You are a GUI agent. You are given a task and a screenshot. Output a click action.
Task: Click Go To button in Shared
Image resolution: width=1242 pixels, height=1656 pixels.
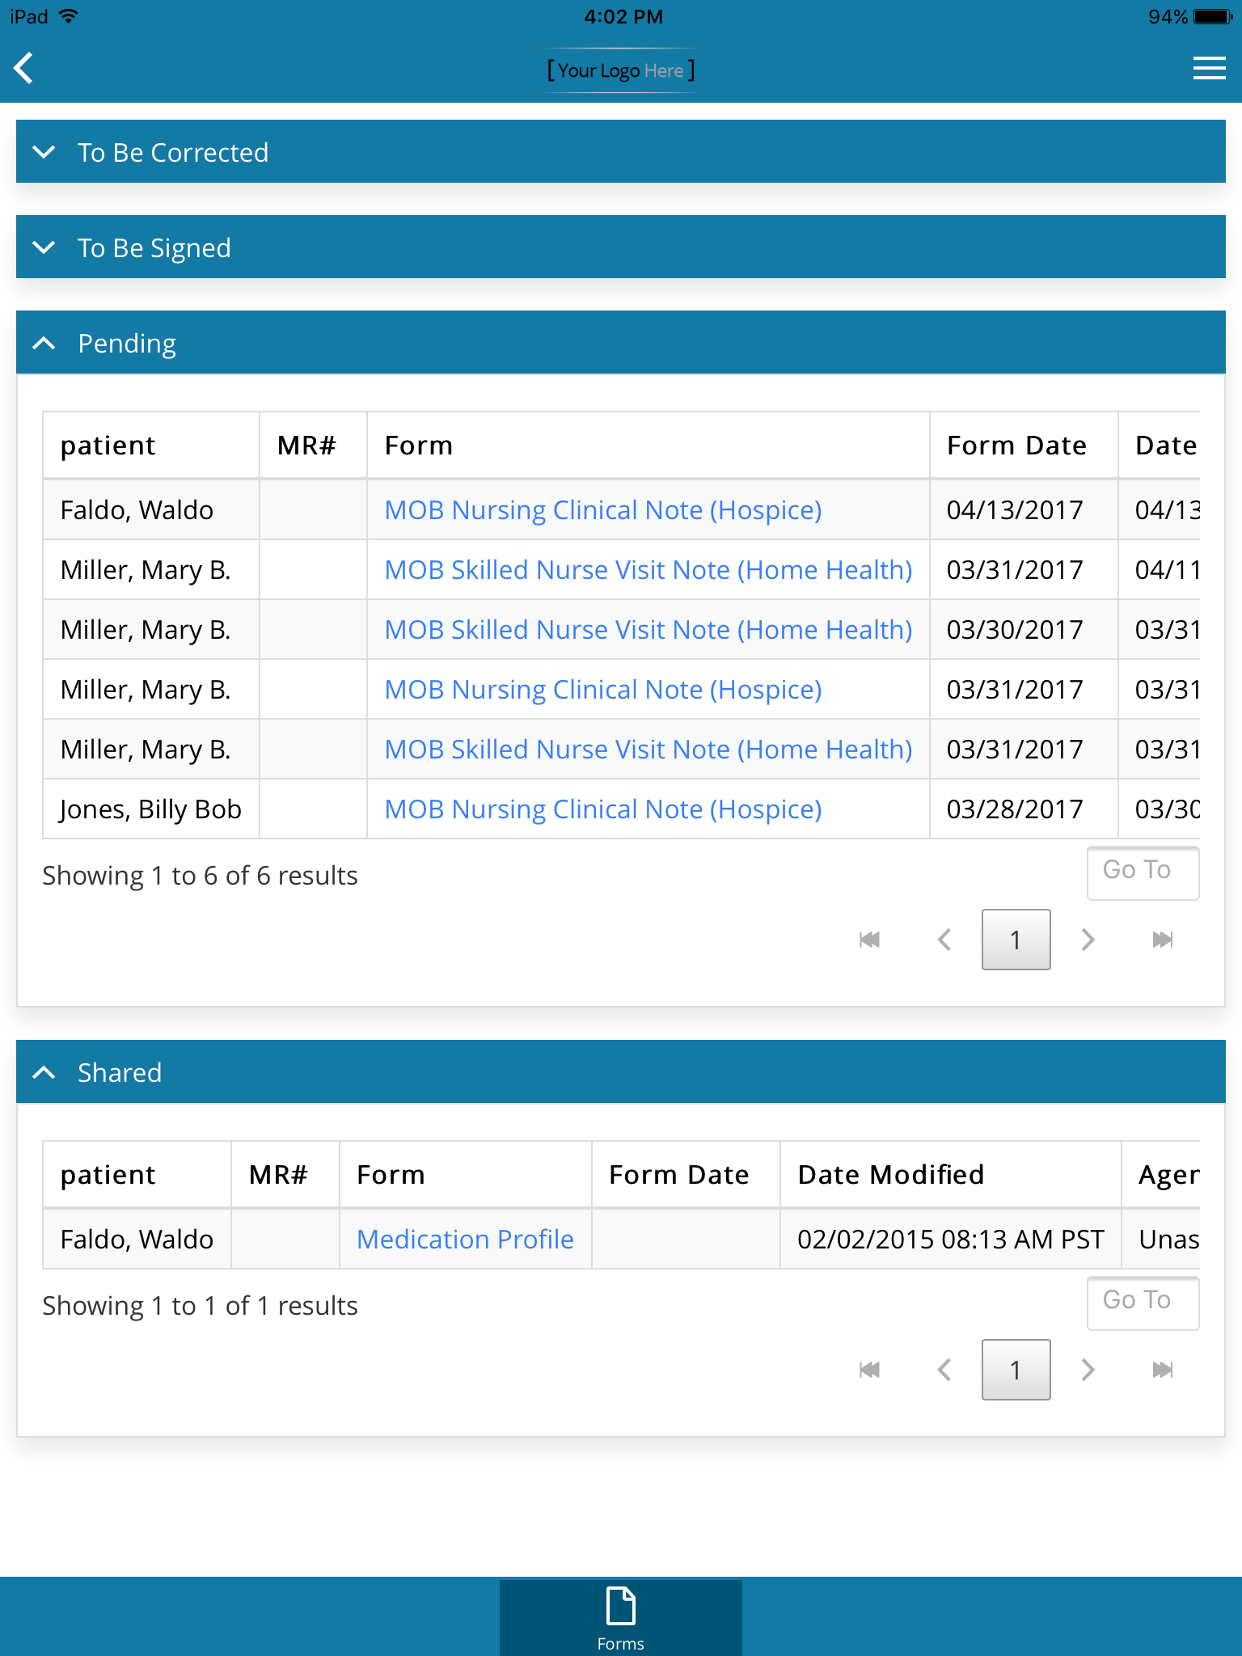click(x=1142, y=1302)
